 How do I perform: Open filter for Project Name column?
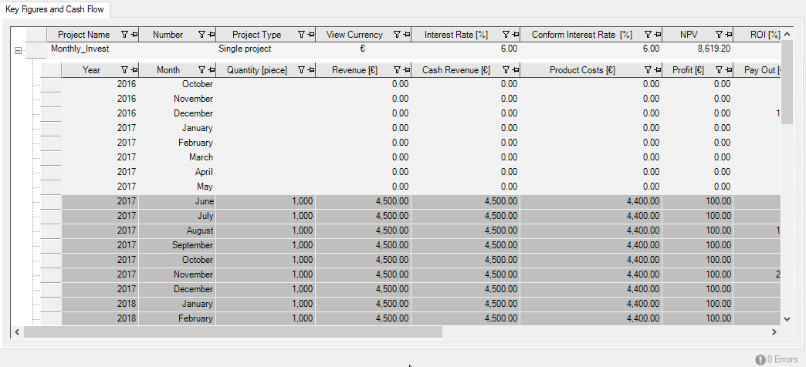coord(124,35)
